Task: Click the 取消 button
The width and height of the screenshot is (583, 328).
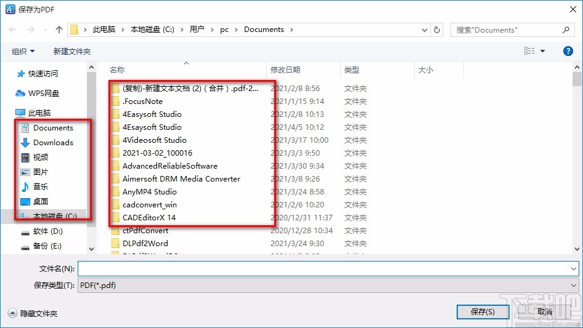Action: coord(545,312)
